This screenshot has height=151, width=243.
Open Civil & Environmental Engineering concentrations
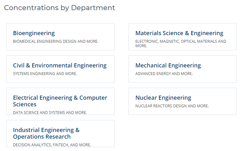tap(60, 66)
